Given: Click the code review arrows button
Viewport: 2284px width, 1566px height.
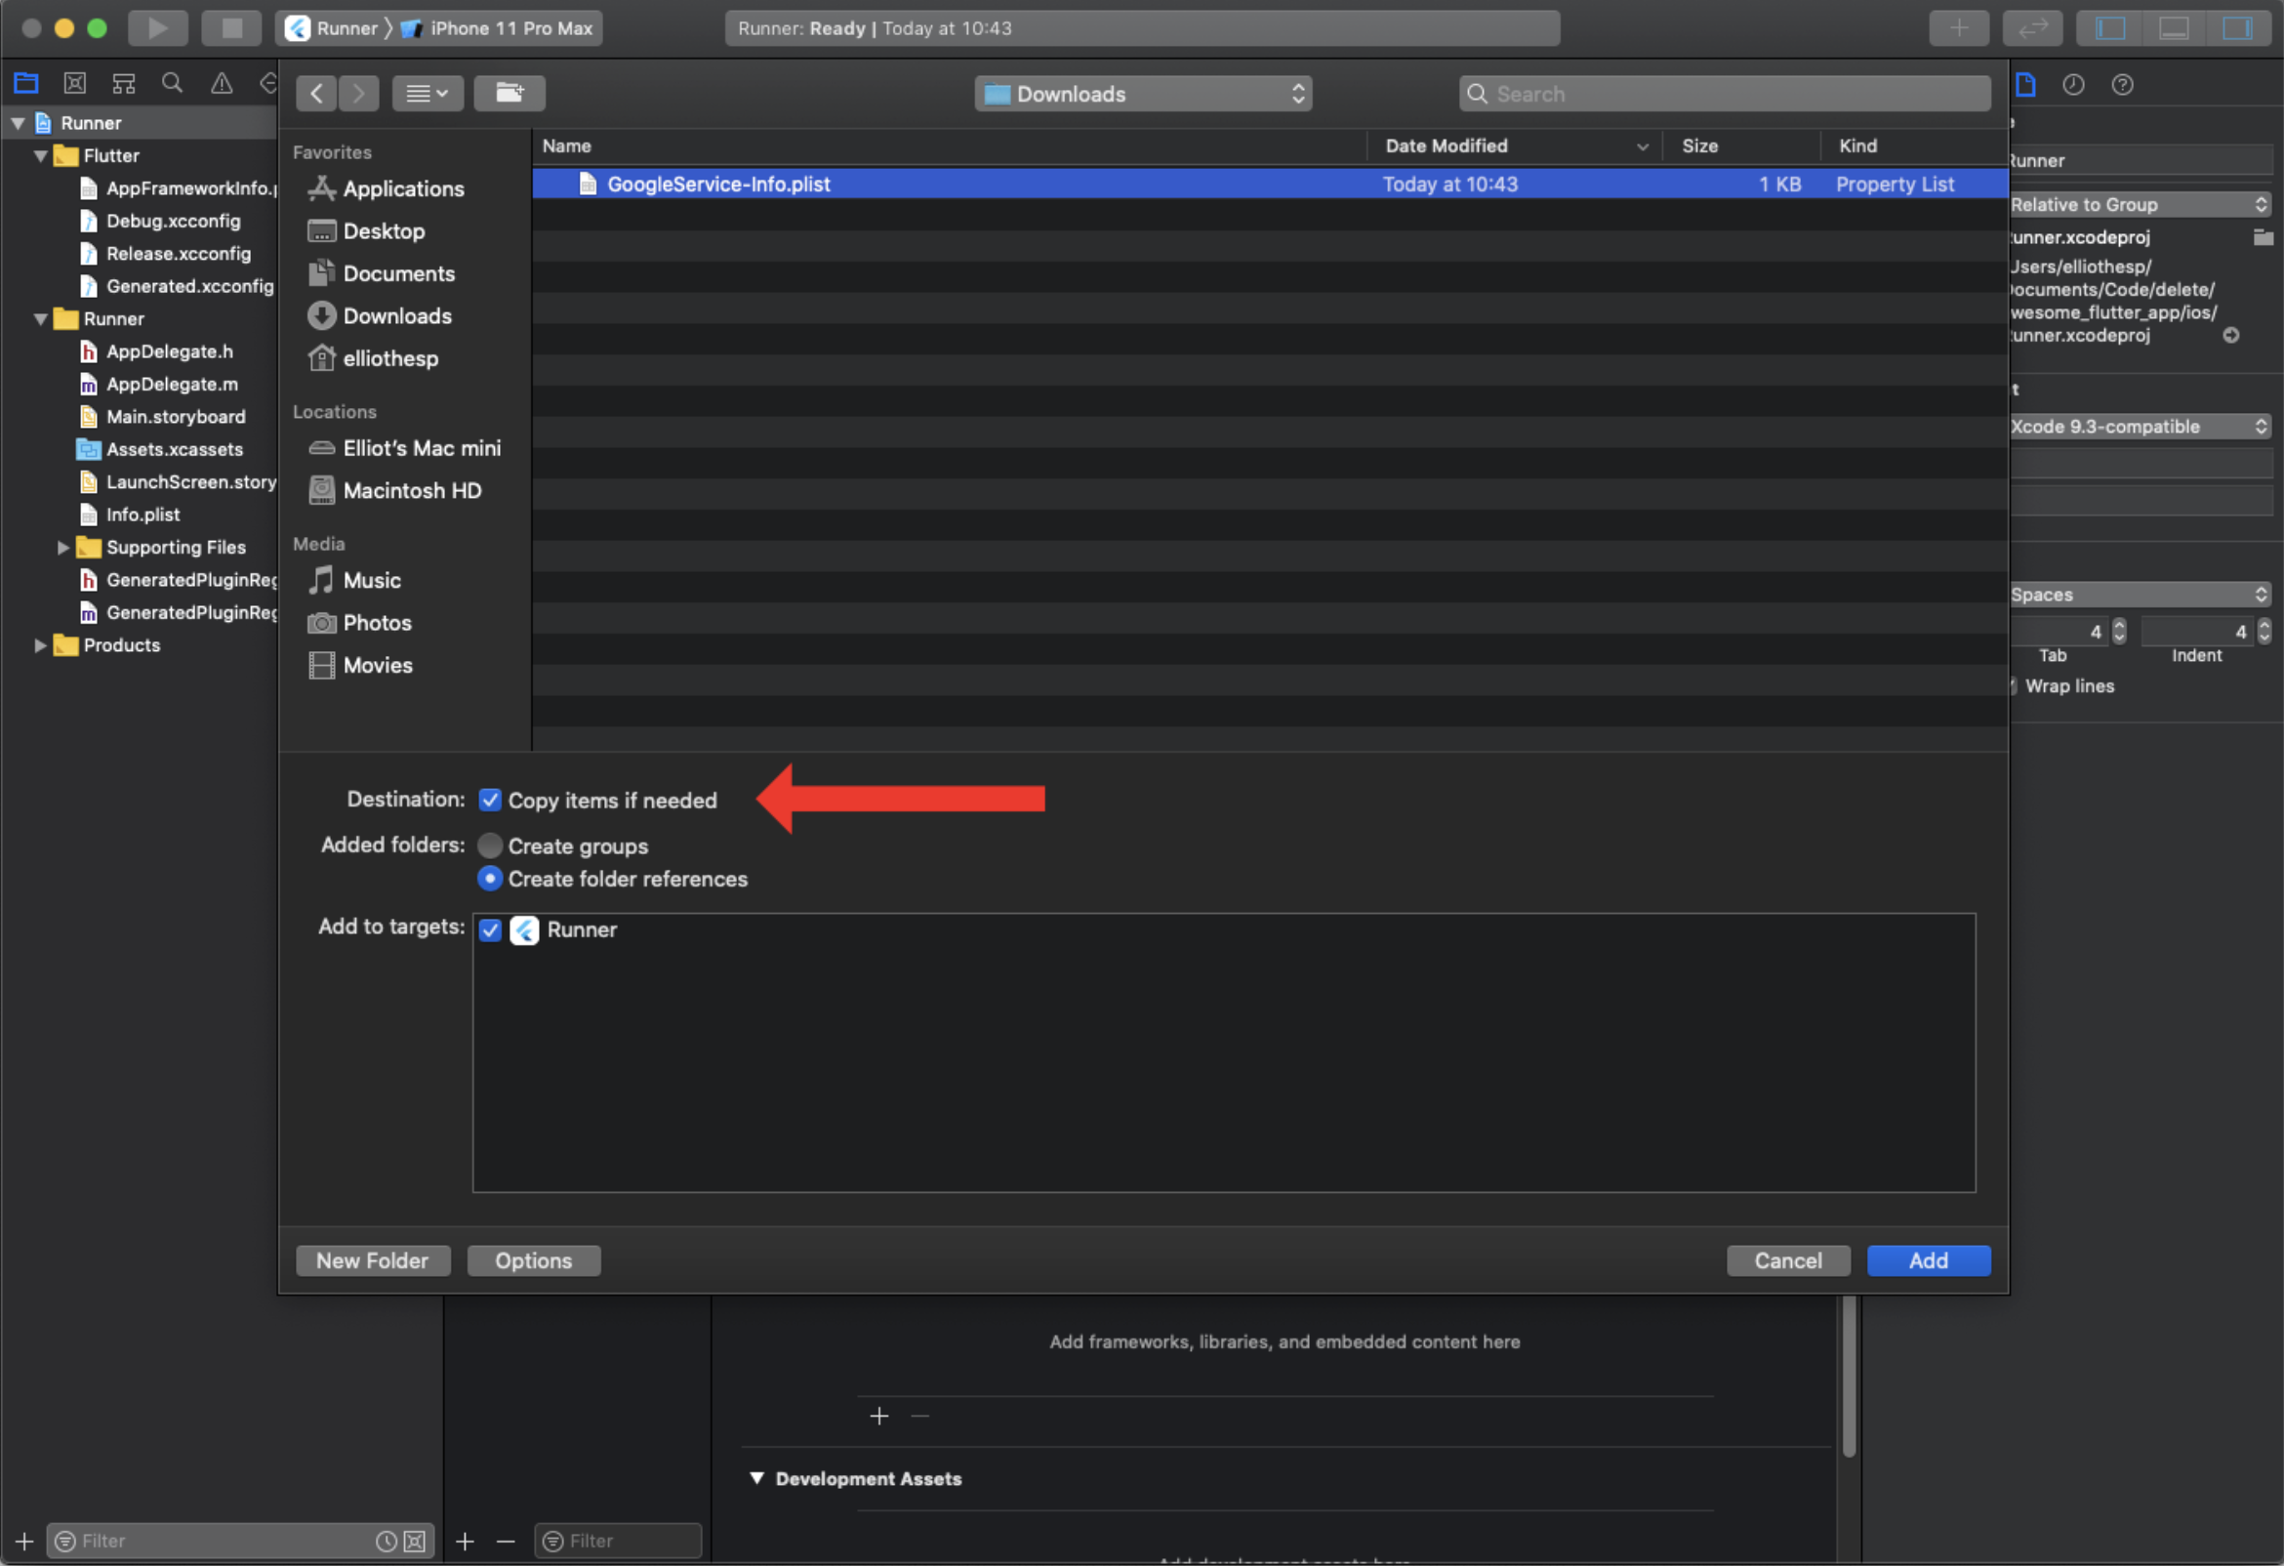Looking at the screenshot, I should point(2032,27).
